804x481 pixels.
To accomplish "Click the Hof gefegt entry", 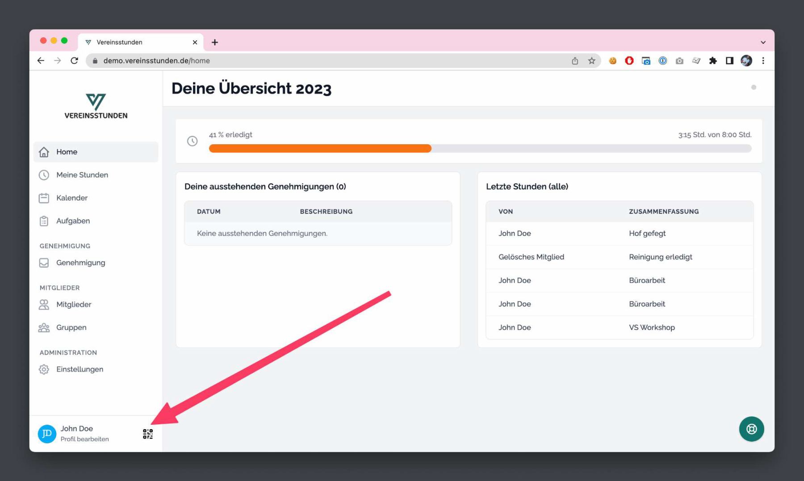I will 647,234.
